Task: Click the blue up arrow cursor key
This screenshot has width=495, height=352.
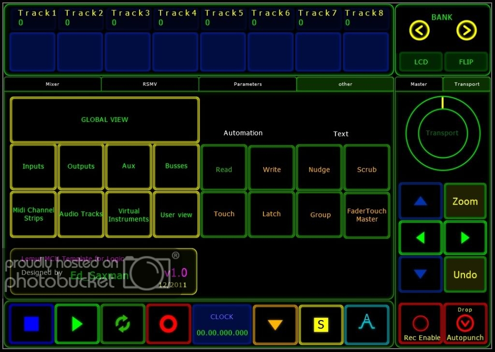Action: point(421,201)
